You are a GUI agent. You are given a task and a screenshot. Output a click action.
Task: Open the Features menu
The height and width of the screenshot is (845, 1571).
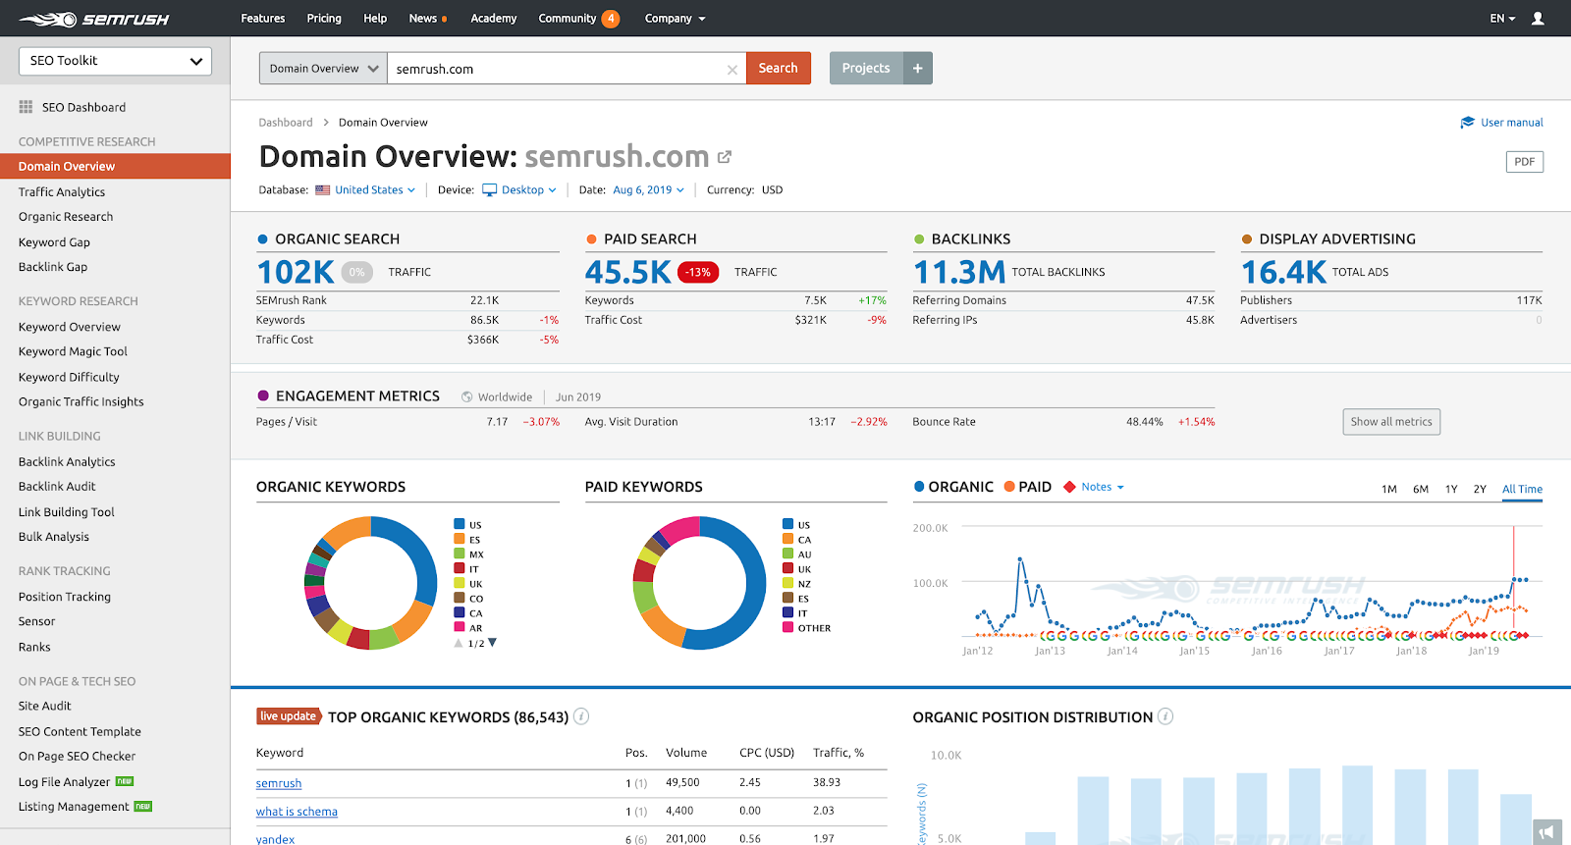tap(263, 19)
